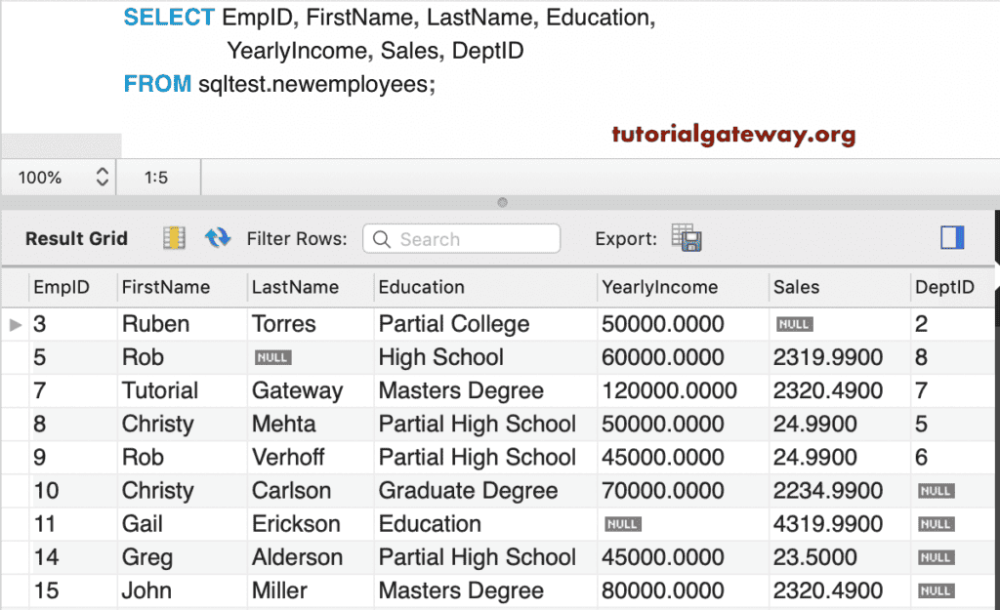The width and height of the screenshot is (1000, 610).
Task: Open the 100% zoom stepper
Action: tap(102, 177)
